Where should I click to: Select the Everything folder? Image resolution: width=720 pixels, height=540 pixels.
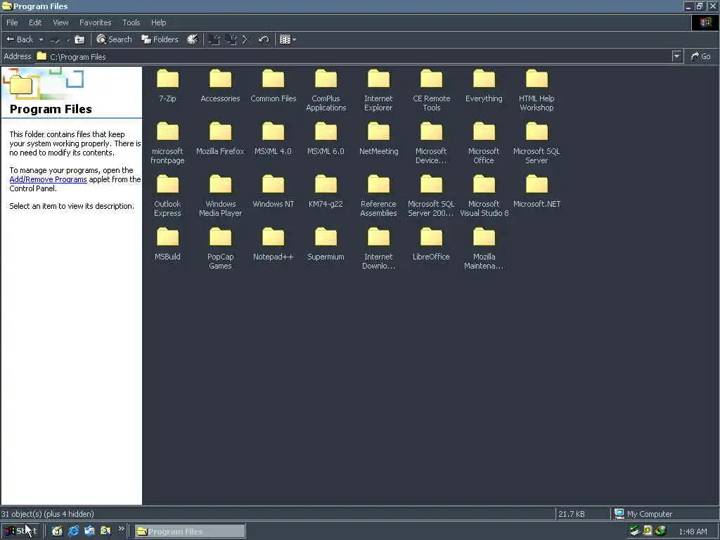pyautogui.click(x=484, y=85)
